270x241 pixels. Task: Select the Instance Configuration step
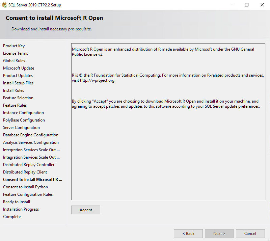(x=23, y=113)
